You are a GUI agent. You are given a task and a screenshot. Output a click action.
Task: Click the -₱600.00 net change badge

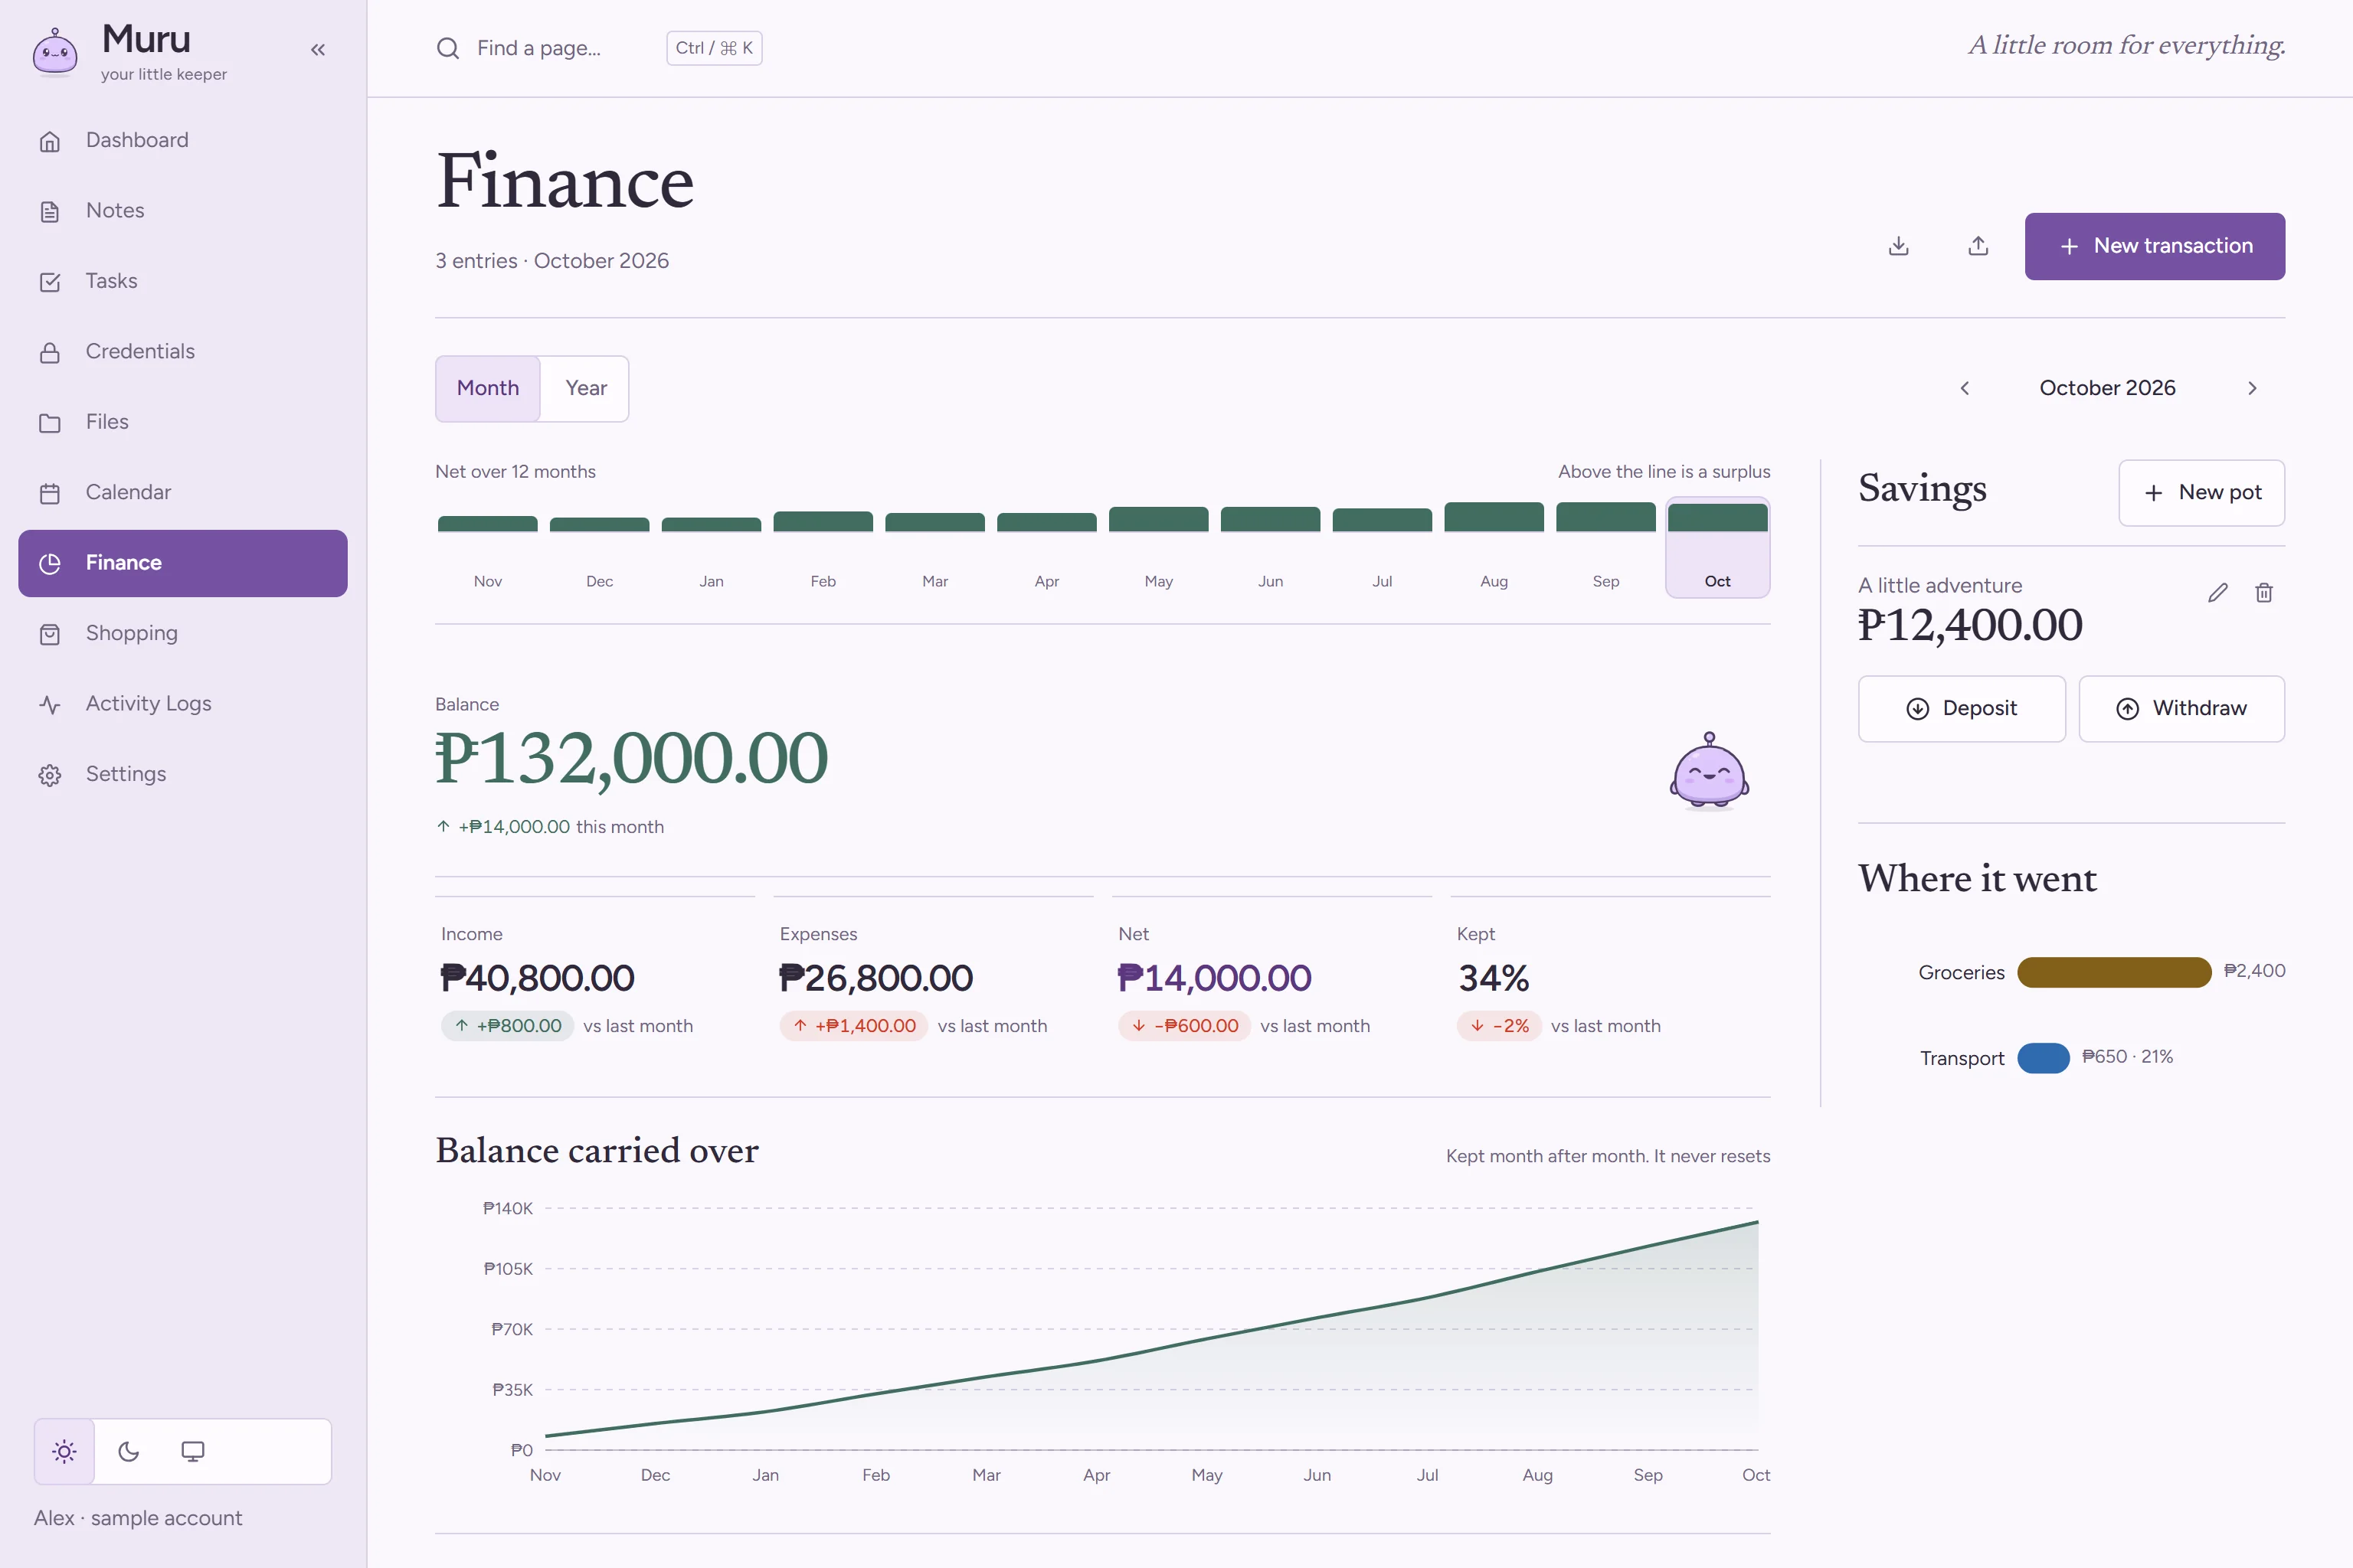tap(1184, 1026)
